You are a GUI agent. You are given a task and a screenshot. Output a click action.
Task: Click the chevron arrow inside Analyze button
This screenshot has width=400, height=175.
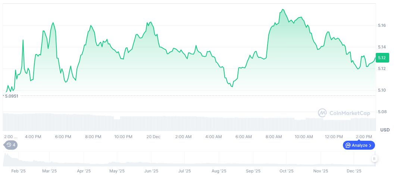(370, 145)
